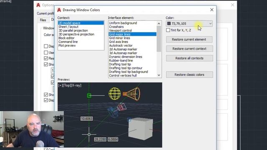Toggle 'Disp' checkbox under Color scheme in Options
Viewport: 267px width, 150px height.
[x=46, y=46]
